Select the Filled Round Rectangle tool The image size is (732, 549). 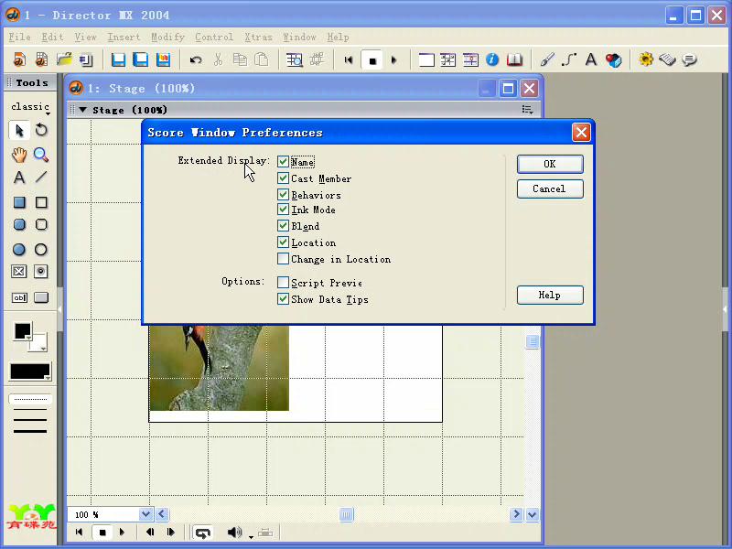tap(19, 224)
